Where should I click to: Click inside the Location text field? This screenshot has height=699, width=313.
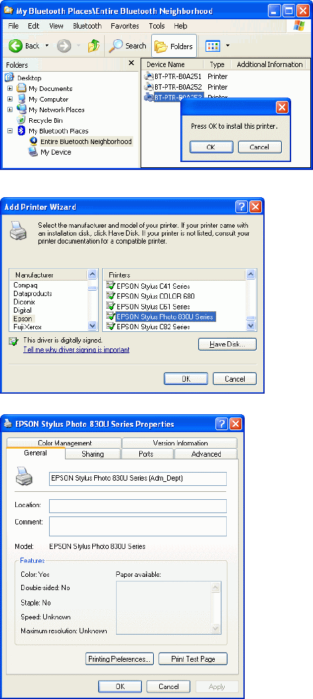click(137, 506)
